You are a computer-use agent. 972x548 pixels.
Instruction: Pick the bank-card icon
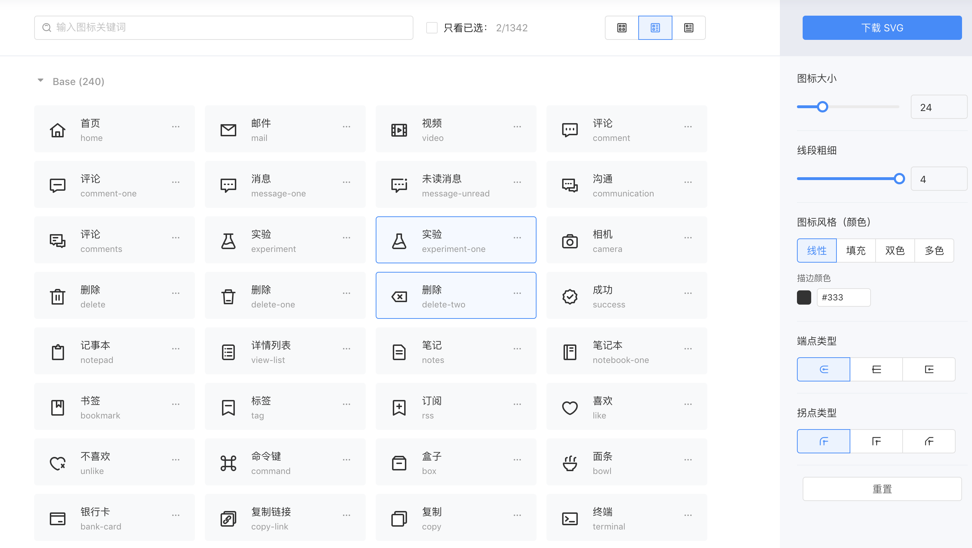click(57, 518)
